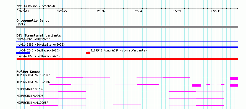Click the nsv831540 (Wong2007) variant label

click(33, 39)
